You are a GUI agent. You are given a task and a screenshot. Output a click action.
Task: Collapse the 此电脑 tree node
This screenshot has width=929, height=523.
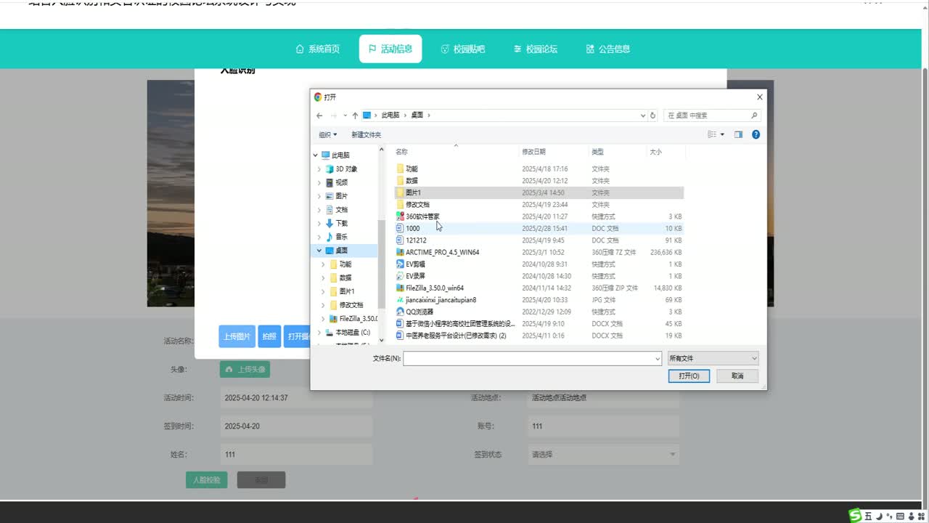click(316, 155)
